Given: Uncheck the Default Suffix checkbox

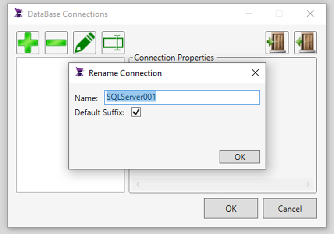Looking at the screenshot, I should pyautogui.click(x=136, y=112).
